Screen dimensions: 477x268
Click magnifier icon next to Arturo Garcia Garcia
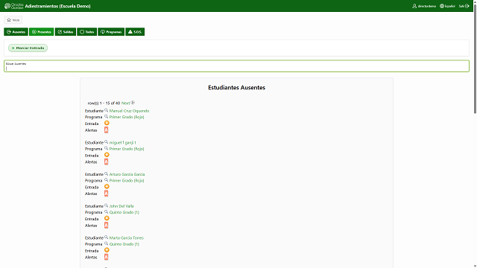pos(106,173)
